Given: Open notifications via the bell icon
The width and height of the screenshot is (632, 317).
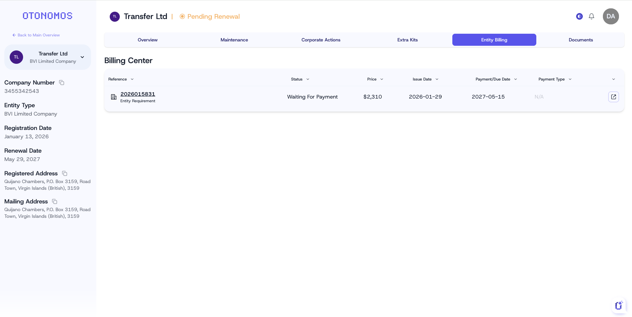Looking at the screenshot, I should 592,16.
